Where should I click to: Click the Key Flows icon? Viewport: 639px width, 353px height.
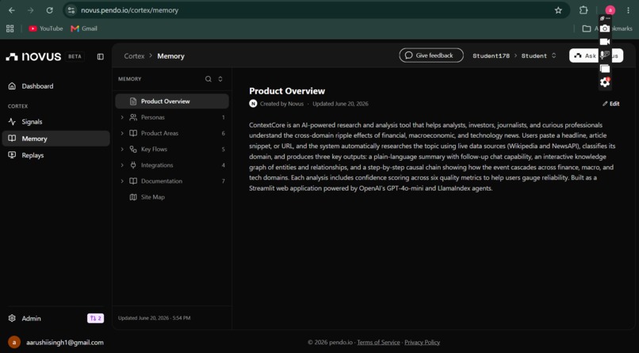133,150
